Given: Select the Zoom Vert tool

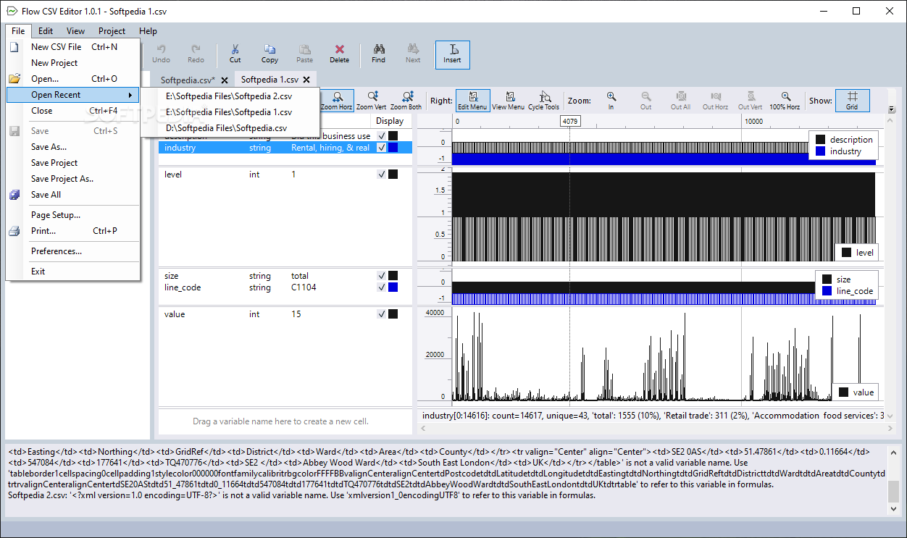Looking at the screenshot, I should (x=372, y=101).
